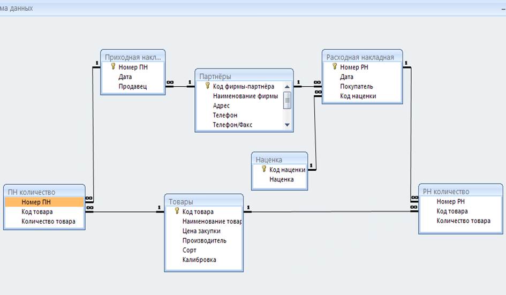Select Телефон field in Партнёры
This screenshot has height=295, width=506.
pos(225,115)
